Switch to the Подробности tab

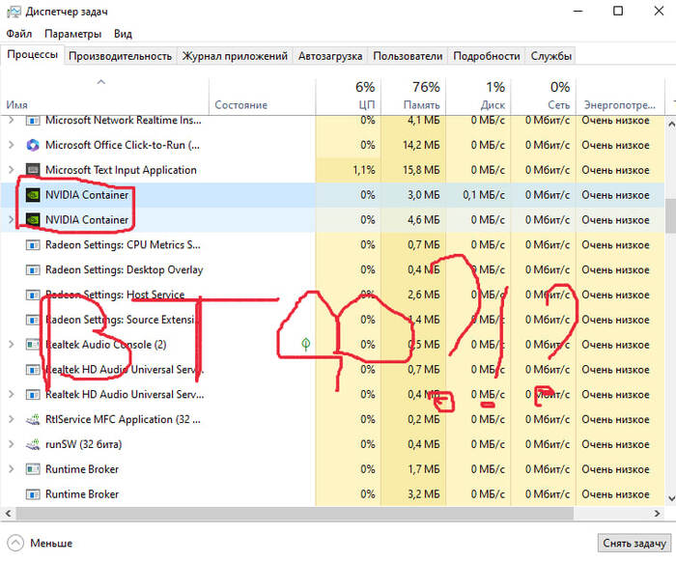pos(487,56)
